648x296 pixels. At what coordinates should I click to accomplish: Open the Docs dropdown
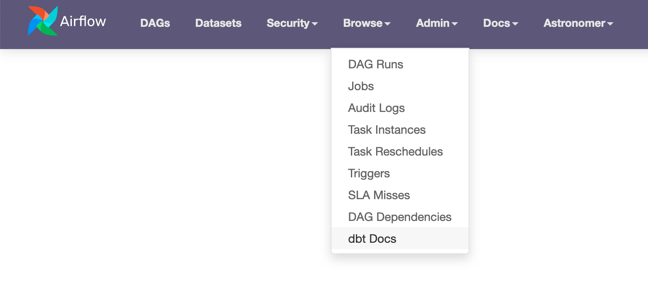tap(497, 23)
